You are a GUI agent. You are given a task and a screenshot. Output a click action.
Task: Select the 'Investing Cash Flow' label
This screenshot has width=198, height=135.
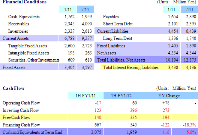click(x=21, y=110)
